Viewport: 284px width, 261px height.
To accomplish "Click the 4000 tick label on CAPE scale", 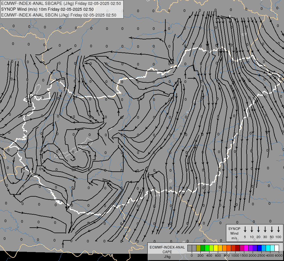I will 270,255.
